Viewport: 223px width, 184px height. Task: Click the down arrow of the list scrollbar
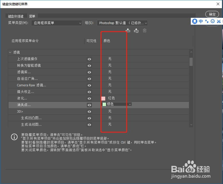[x=191, y=124]
